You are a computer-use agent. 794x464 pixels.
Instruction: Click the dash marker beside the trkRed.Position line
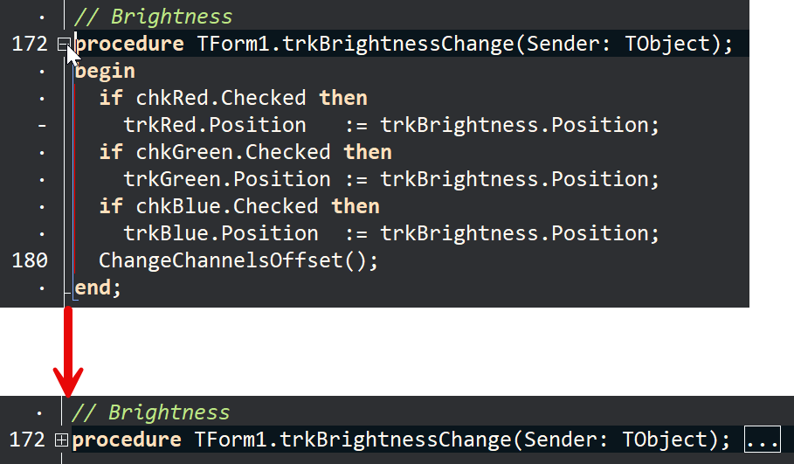(x=42, y=125)
